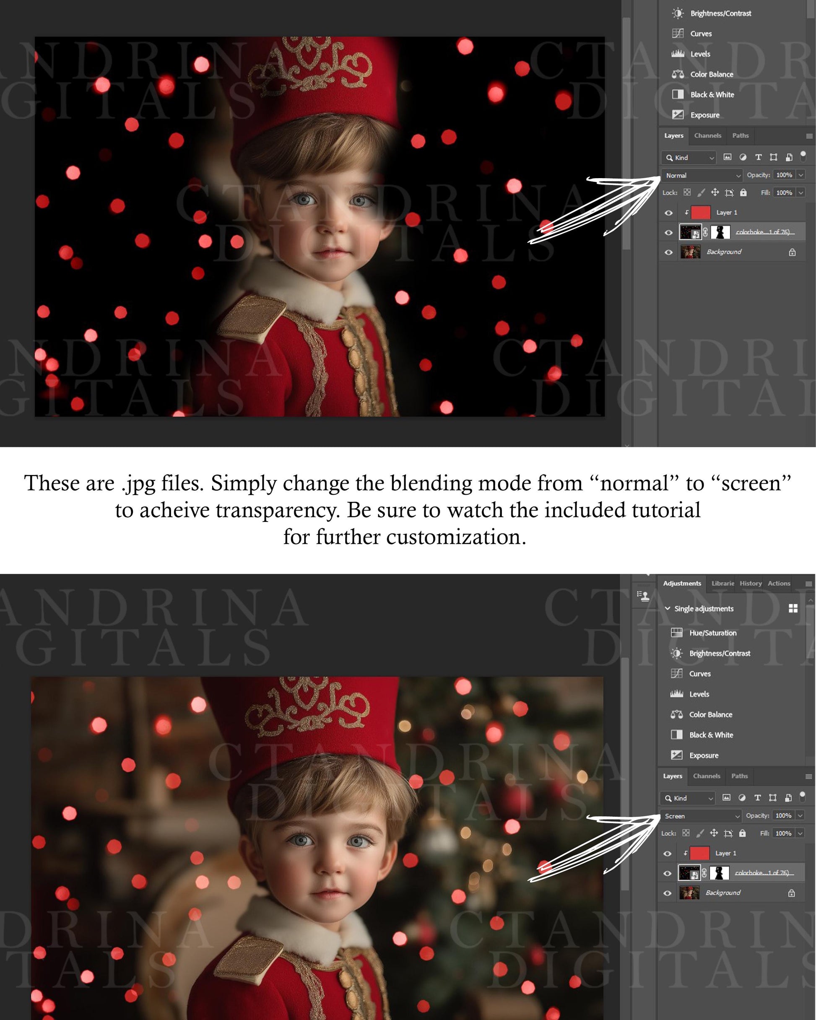This screenshot has height=1020, width=816.
Task: Toggle visibility of Layer 1
Action: tap(666, 211)
